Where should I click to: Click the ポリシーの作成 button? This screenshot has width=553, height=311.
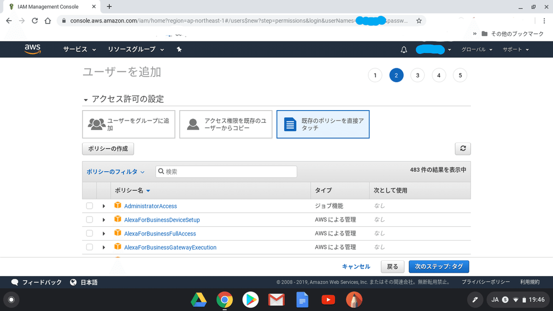[x=108, y=148]
